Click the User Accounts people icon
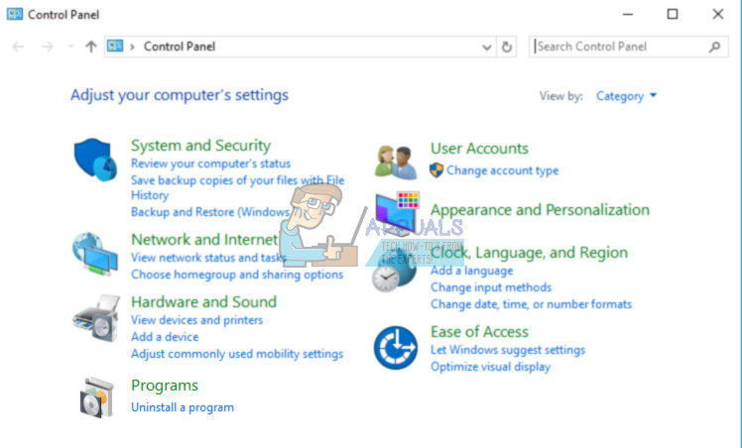 [395, 161]
